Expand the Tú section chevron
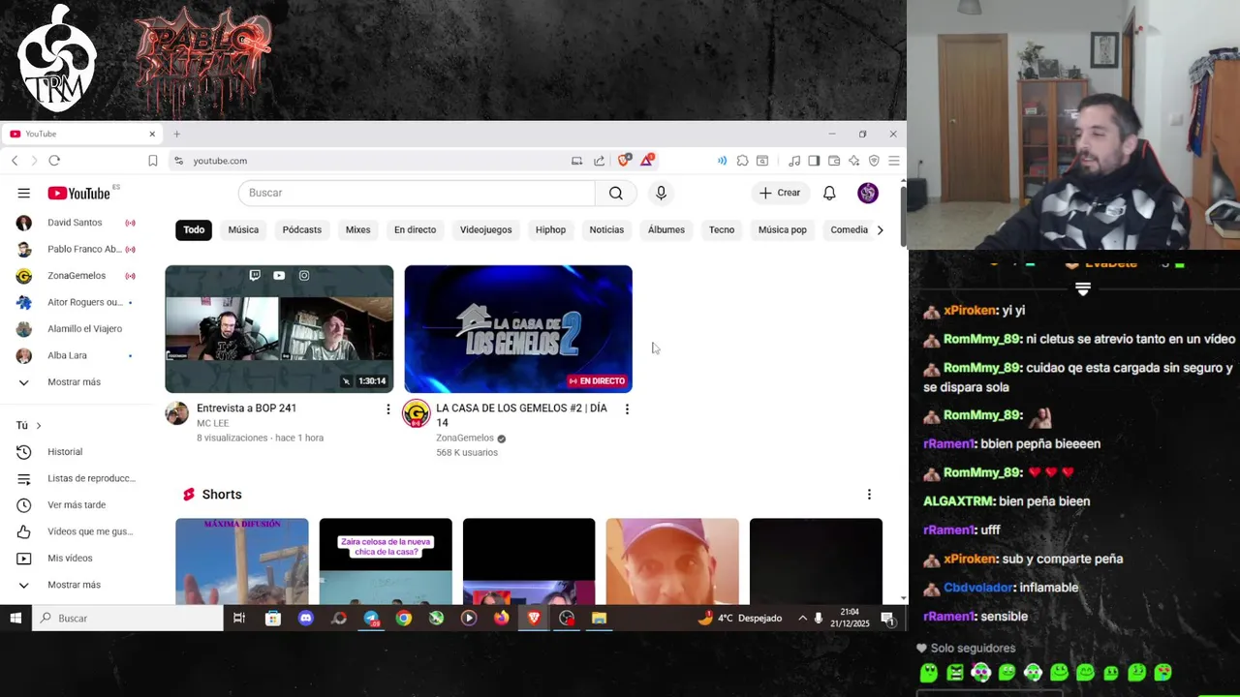Image resolution: width=1240 pixels, height=697 pixels. (x=39, y=426)
